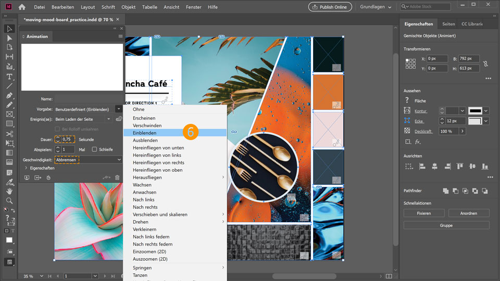
Task: Switch to the Seiten tab
Action: point(448,24)
